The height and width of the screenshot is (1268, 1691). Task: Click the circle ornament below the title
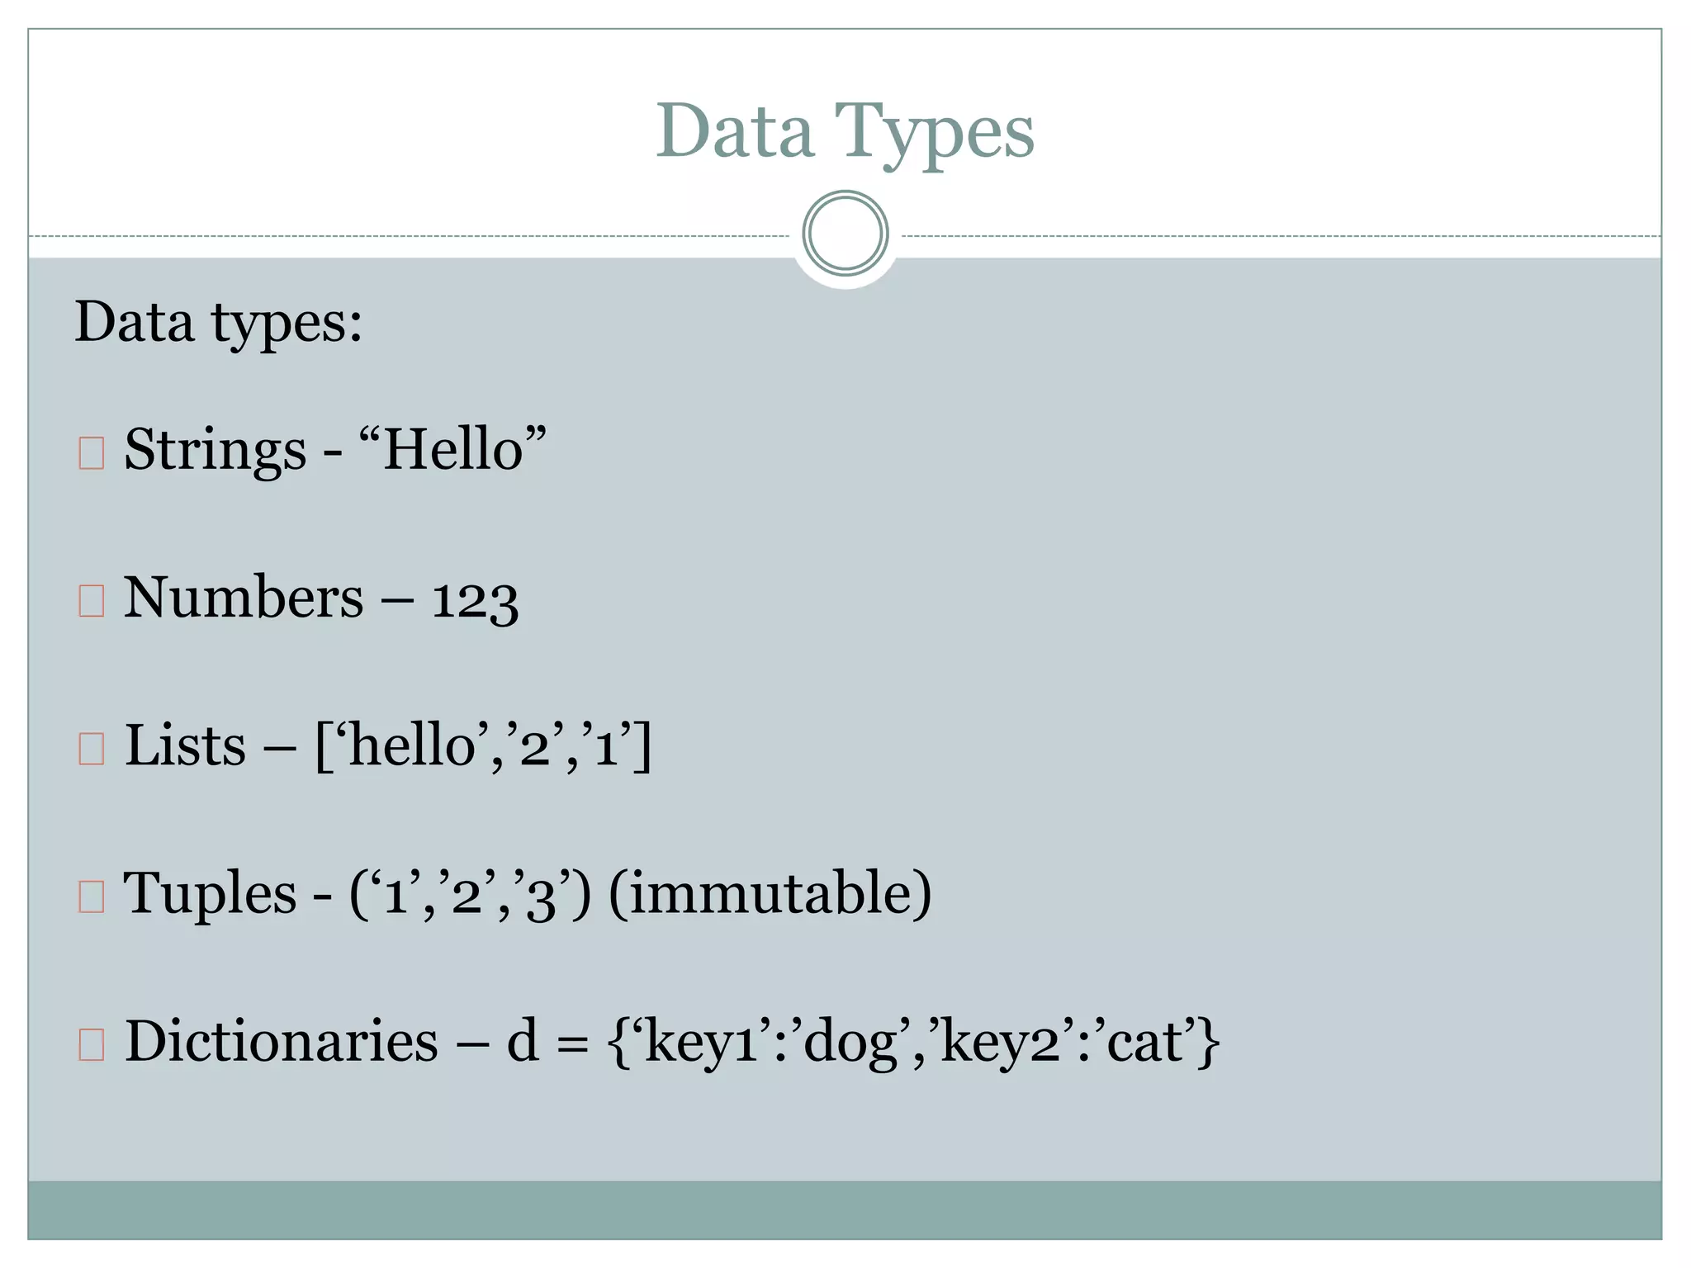point(845,234)
